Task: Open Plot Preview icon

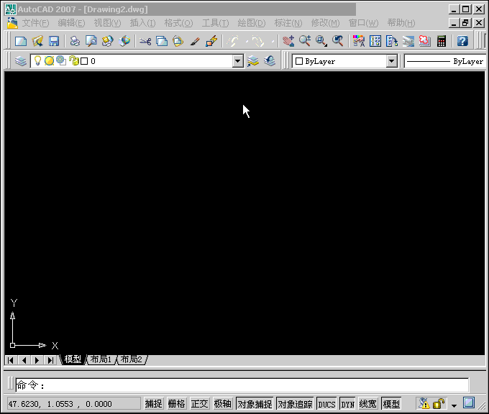Action: pyautogui.click(x=91, y=41)
